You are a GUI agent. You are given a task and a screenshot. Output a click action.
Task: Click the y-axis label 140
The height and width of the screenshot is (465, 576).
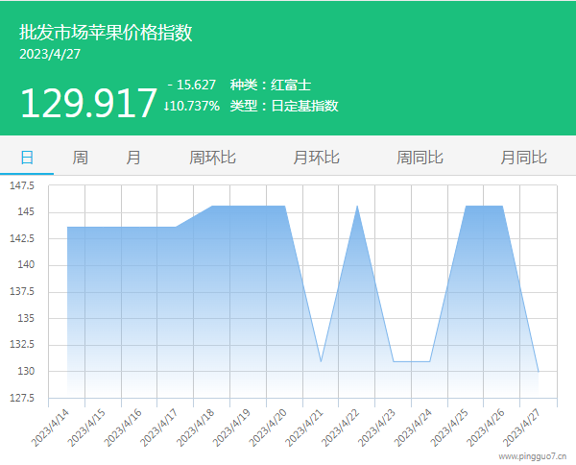(26, 264)
